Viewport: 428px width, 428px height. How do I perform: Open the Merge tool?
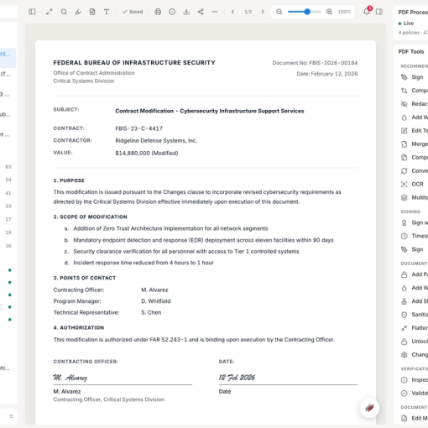414,144
